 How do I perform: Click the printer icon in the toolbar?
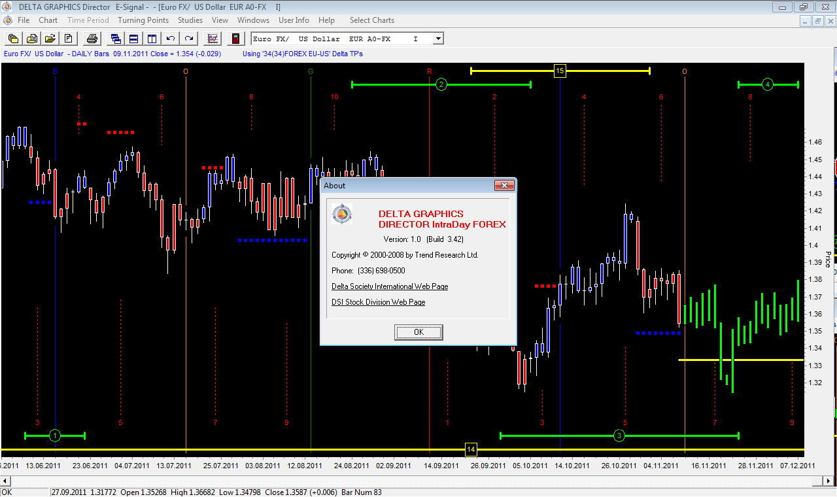click(92, 39)
